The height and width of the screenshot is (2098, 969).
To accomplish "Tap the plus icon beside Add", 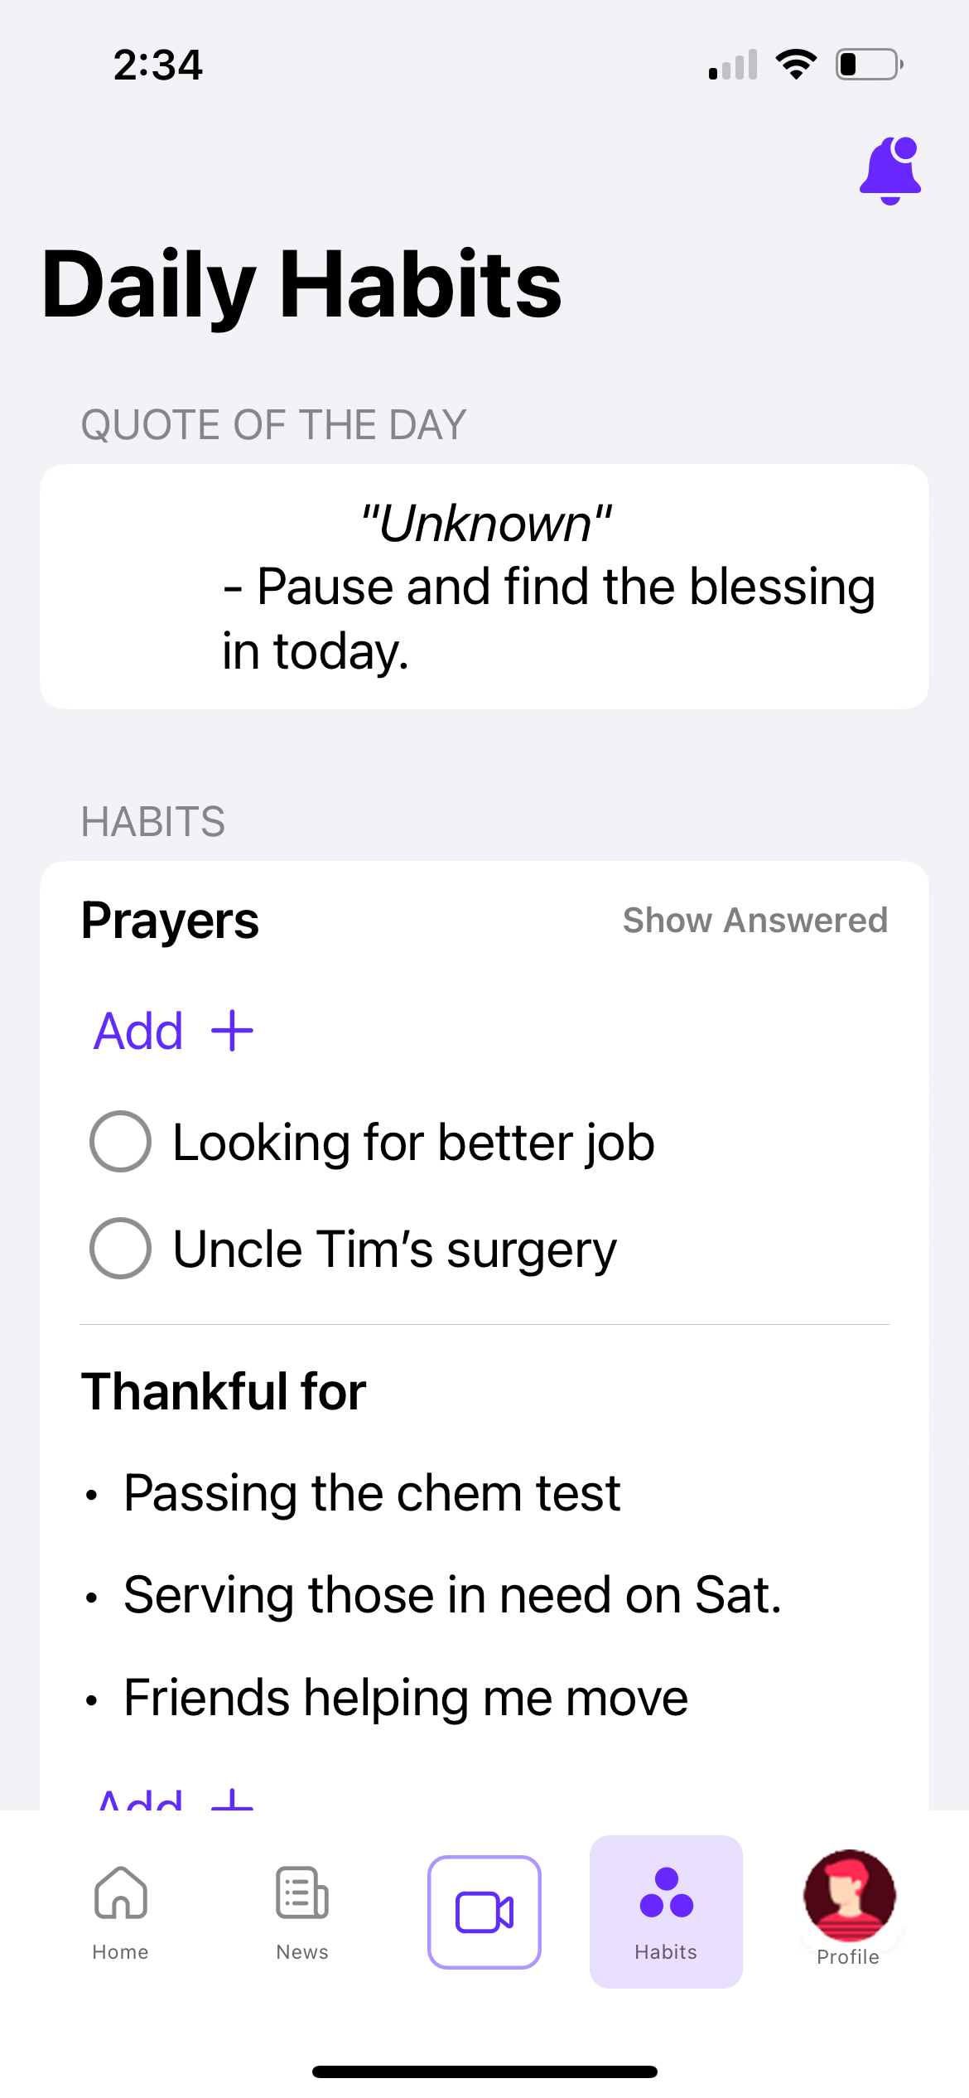I will point(233,1031).
